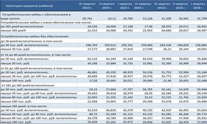Click the header 'Категории кредитов (займов)'
Screen dimensions: 207x124
click(29, 6)
